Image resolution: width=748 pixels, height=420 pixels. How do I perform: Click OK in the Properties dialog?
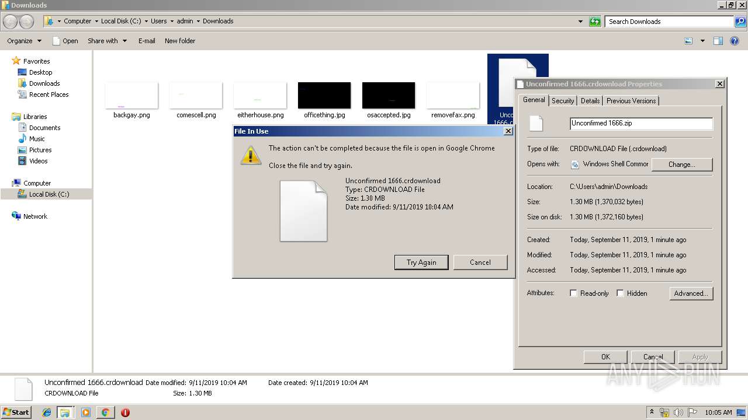pyautogui.click(x=605, y=357)
